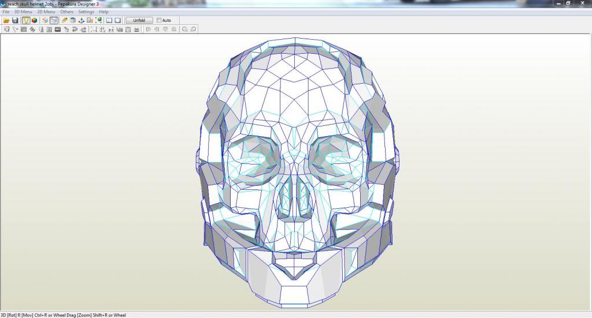Select the pencil open-edge tool icon

[64, 20]
